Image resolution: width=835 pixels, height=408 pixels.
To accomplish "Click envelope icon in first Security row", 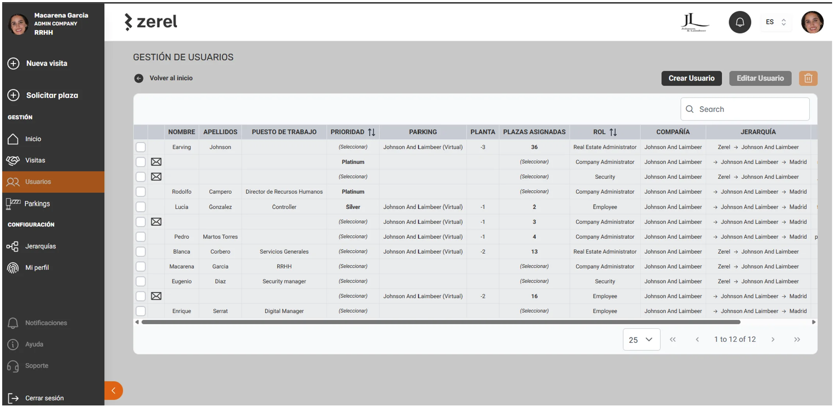I will tap(156, 177).
